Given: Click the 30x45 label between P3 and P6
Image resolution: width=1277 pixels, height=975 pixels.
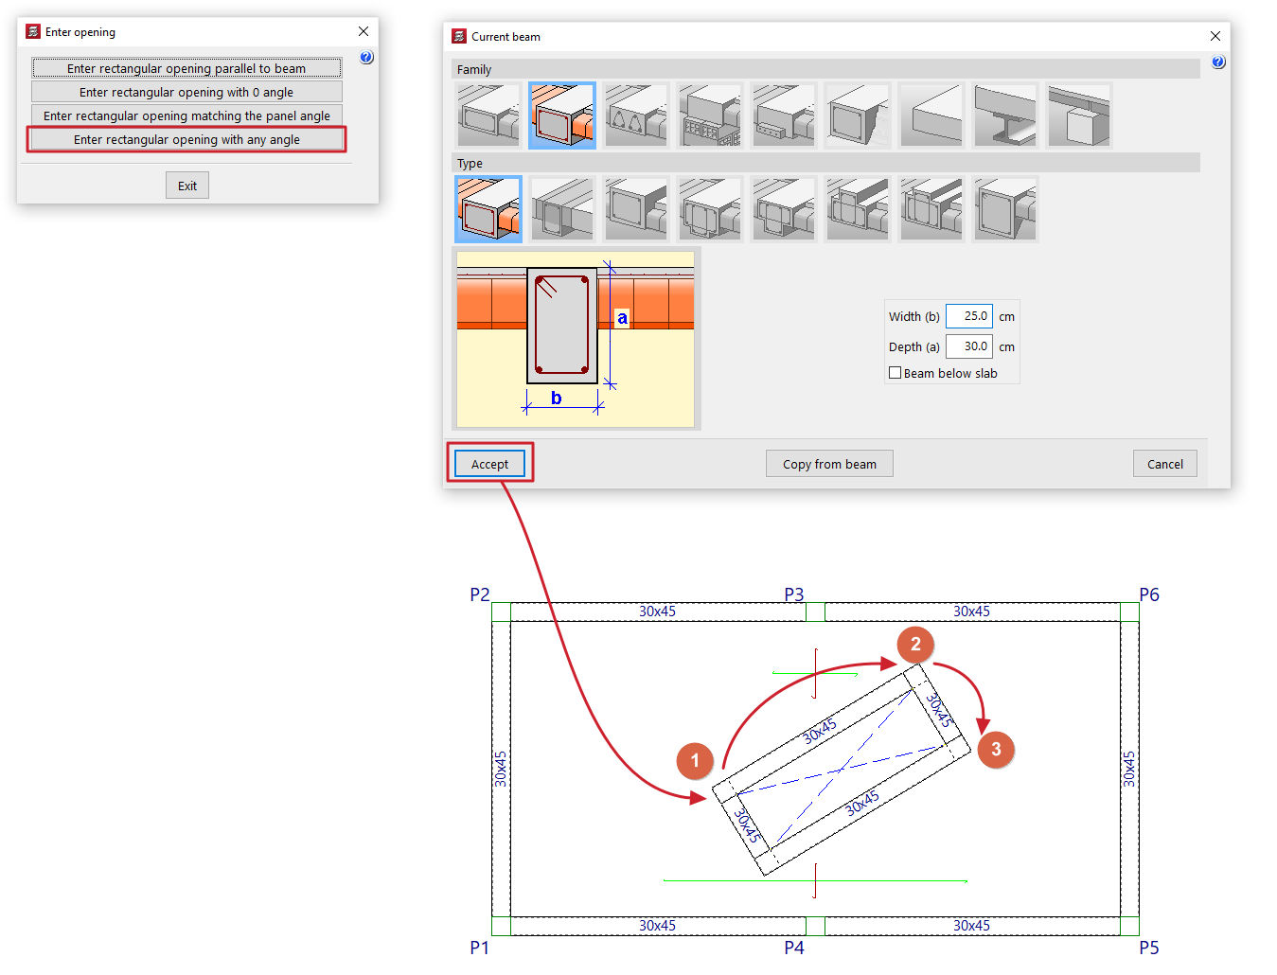Looking at the screenshot, I should [x=972, y=612].
